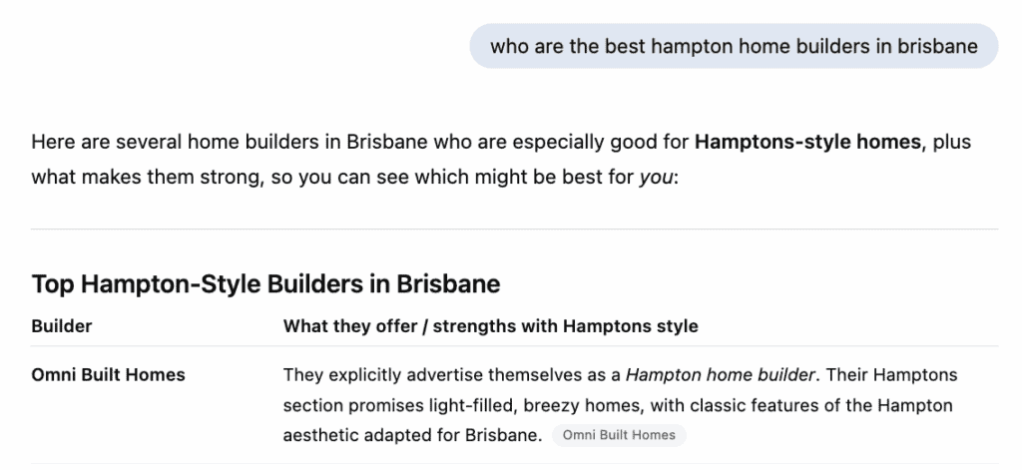1022x470 pixels.
Task: Click the bold "Hamptons-style homes" text
Action: (806, 142)
